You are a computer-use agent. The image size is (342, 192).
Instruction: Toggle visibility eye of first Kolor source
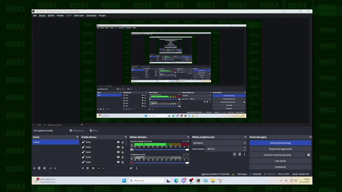point(118,142)
